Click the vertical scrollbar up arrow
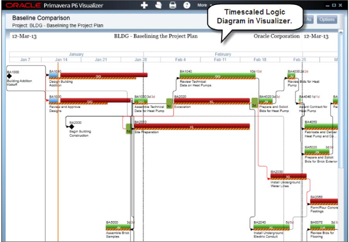 (341, 32)
